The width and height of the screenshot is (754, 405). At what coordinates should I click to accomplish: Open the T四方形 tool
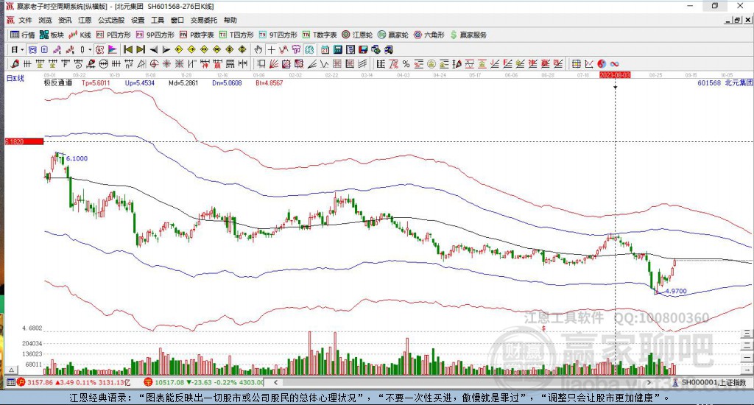coord(236,35)
